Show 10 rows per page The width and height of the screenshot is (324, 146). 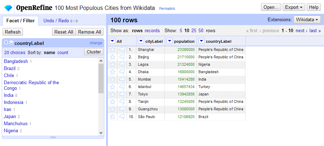pos(187,31)
